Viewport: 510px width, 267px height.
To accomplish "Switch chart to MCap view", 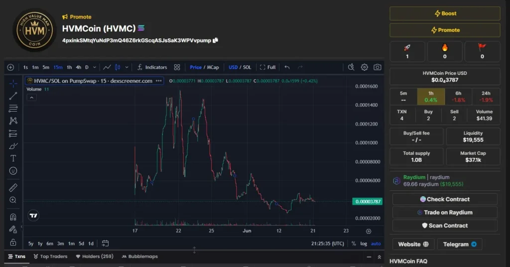I will click(213, 67).
